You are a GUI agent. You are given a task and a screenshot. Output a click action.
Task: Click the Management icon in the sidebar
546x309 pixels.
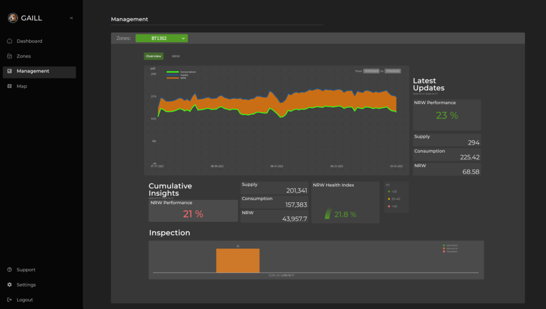(x=10, y=71)
